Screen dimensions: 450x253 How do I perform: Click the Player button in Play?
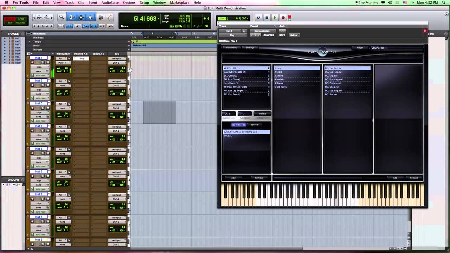click(x=360, y=47)
